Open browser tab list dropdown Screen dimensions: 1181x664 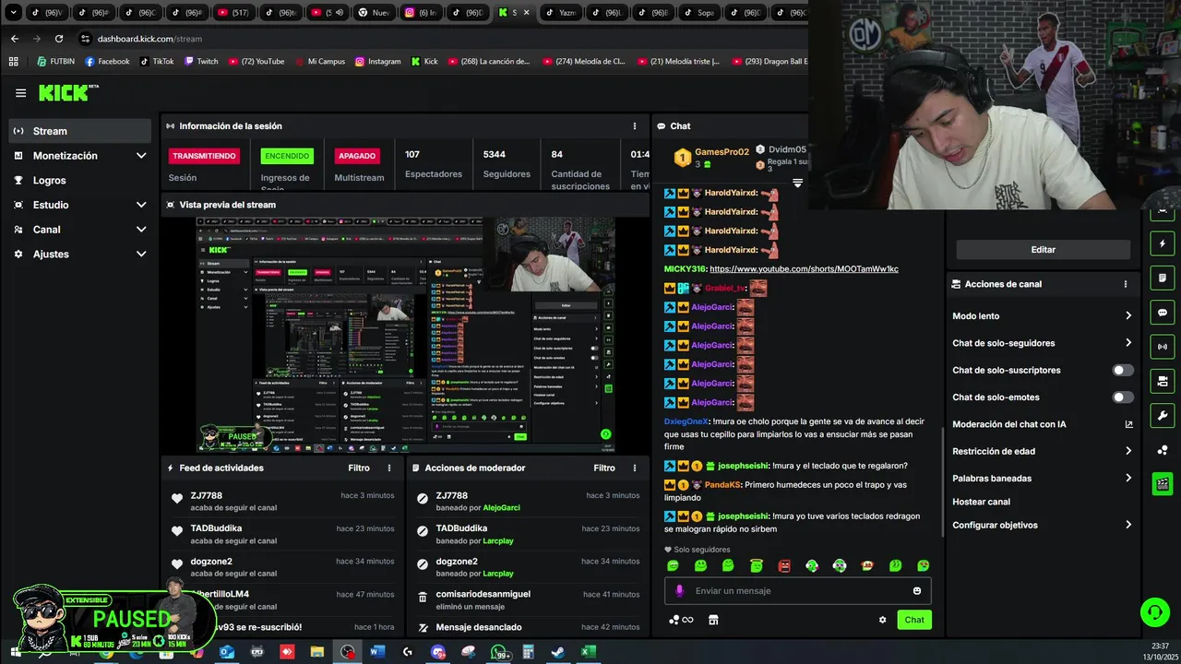click(13, 13)
